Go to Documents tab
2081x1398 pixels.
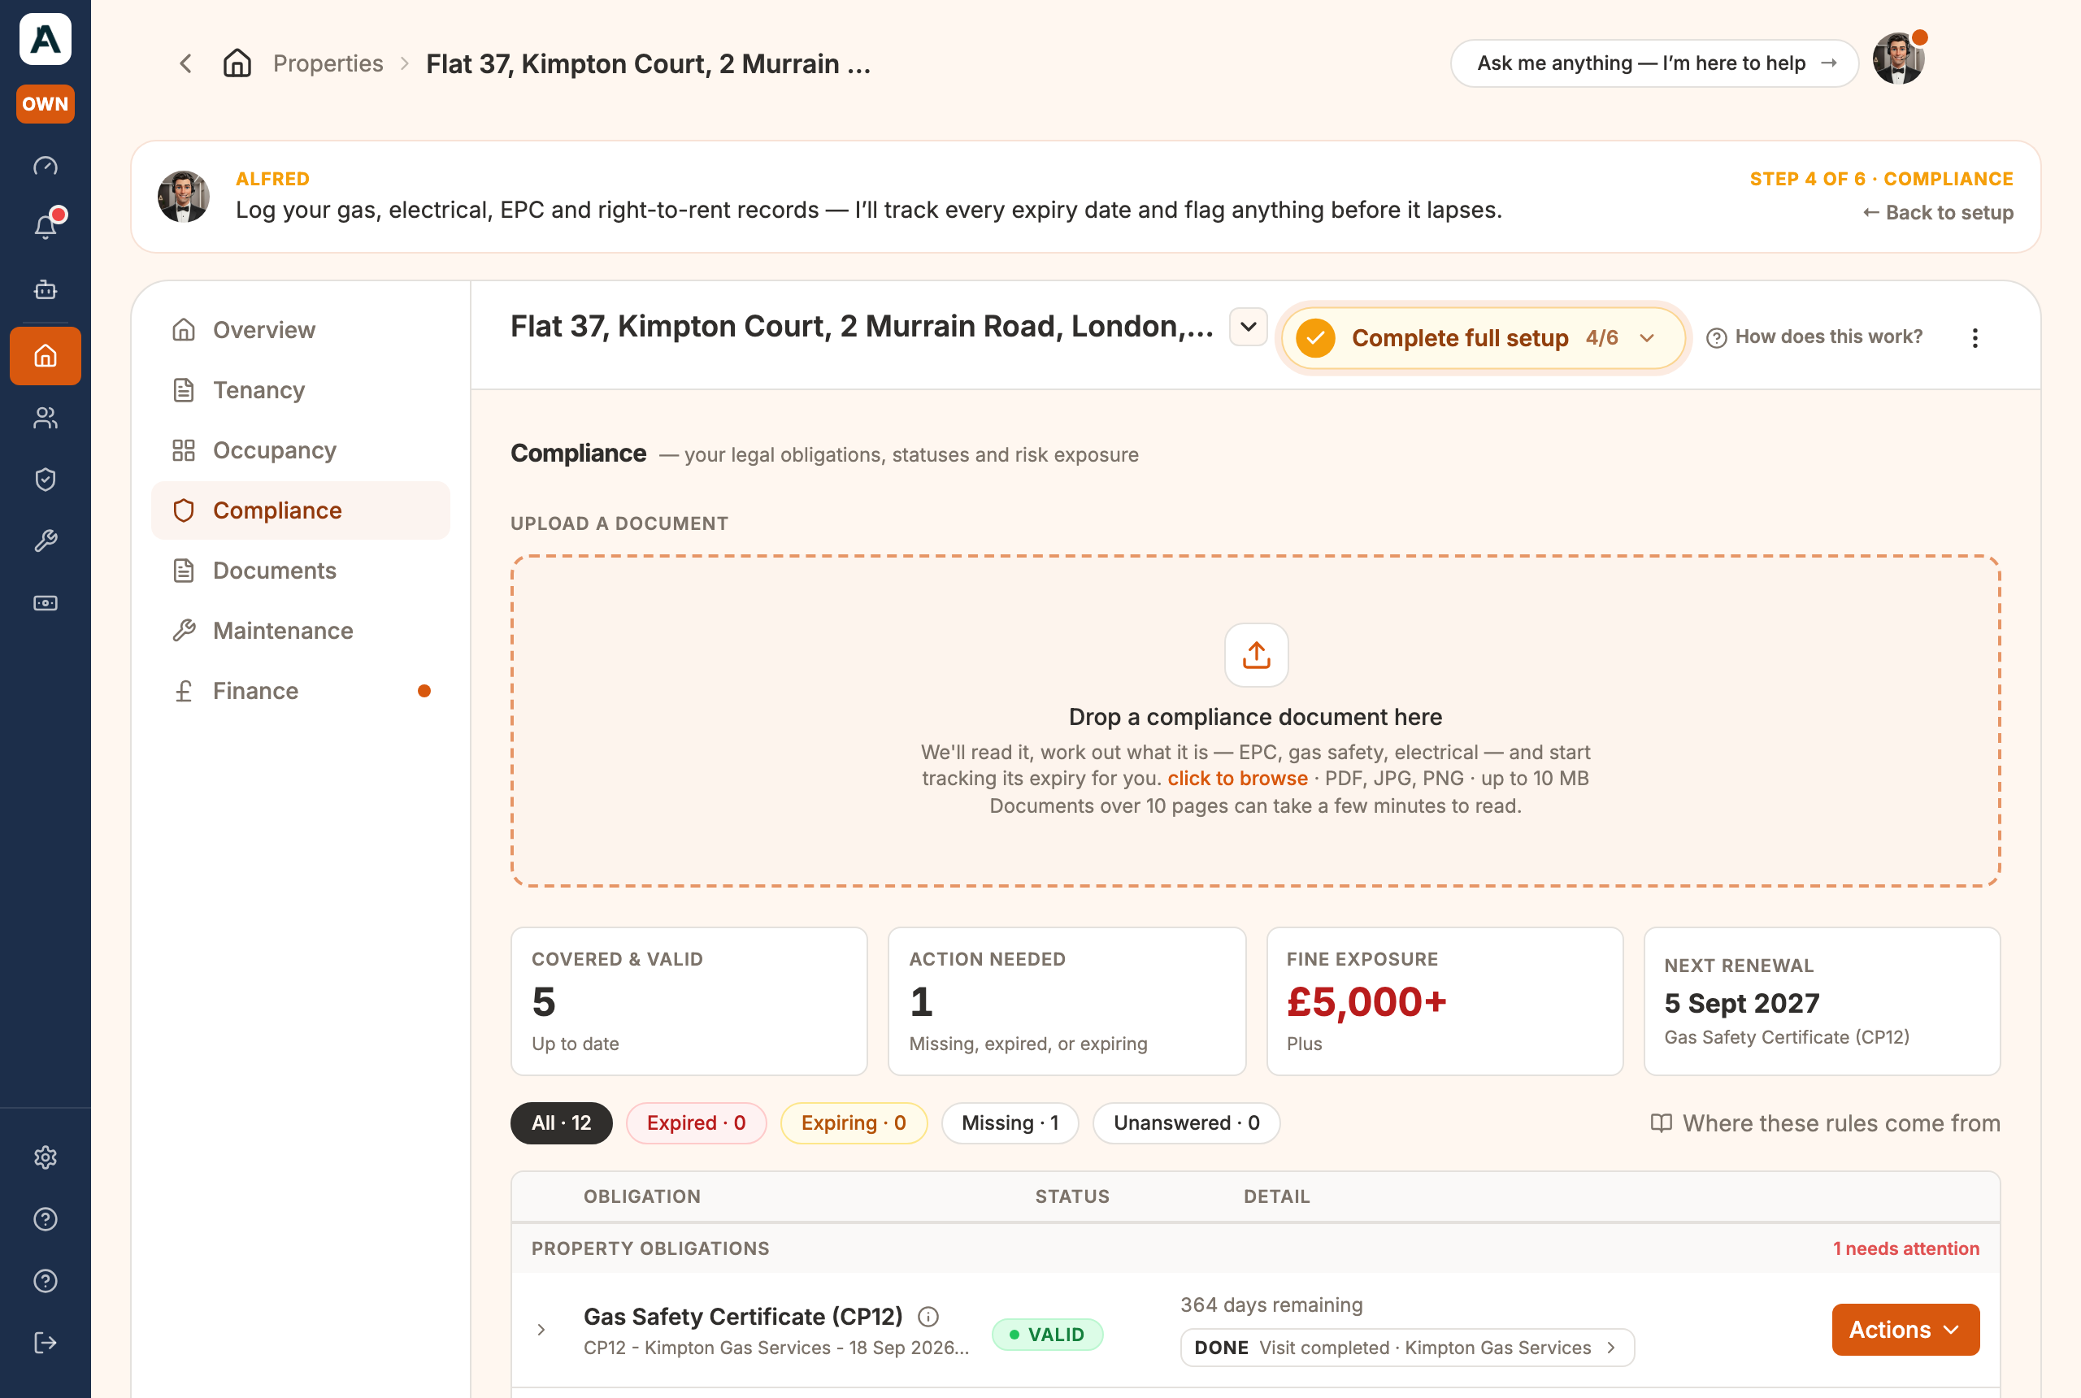(301, 571)
